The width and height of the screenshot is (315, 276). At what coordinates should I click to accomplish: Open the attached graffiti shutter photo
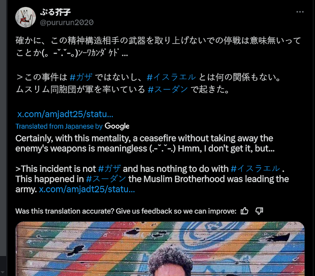(x=160, y=249)
